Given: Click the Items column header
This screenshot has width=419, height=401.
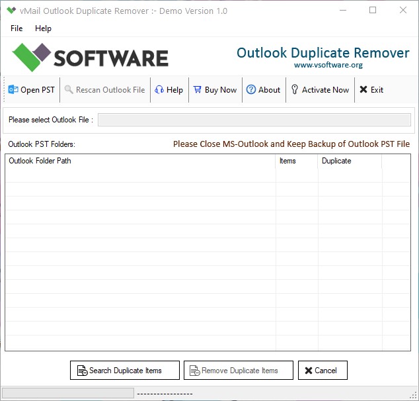Looking at the screenshot, I should click(297, 161).
